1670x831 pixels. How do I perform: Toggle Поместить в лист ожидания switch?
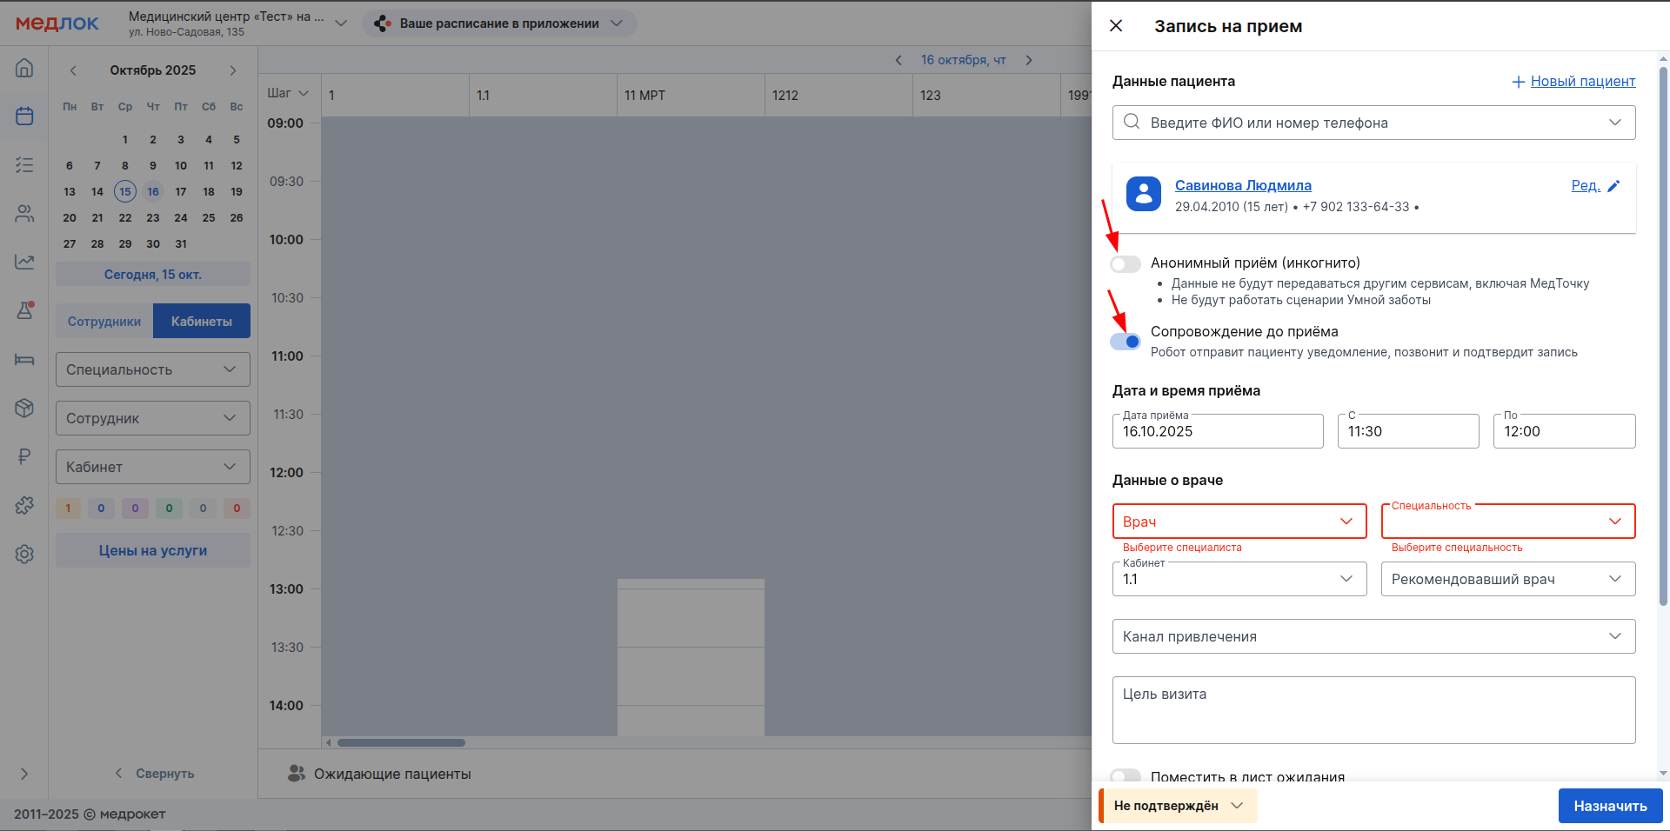[1126, 775]
